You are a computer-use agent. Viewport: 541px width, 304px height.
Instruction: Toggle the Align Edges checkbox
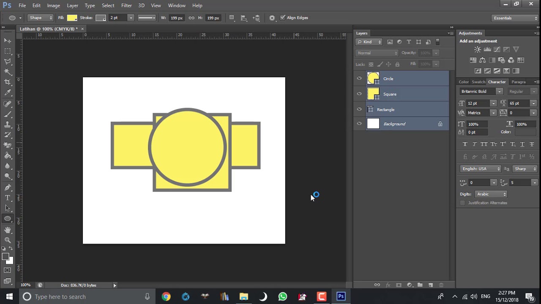point(283,18)
